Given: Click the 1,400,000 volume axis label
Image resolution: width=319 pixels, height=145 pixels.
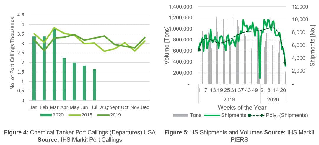Looking at the screenshot, I should tap(180, 6).
